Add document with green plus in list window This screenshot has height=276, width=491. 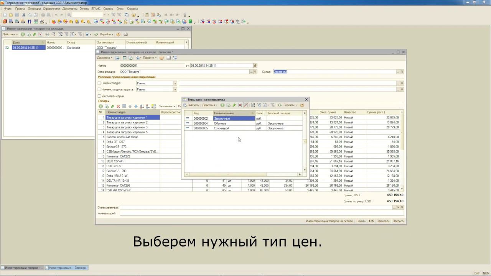click(23, 34)
